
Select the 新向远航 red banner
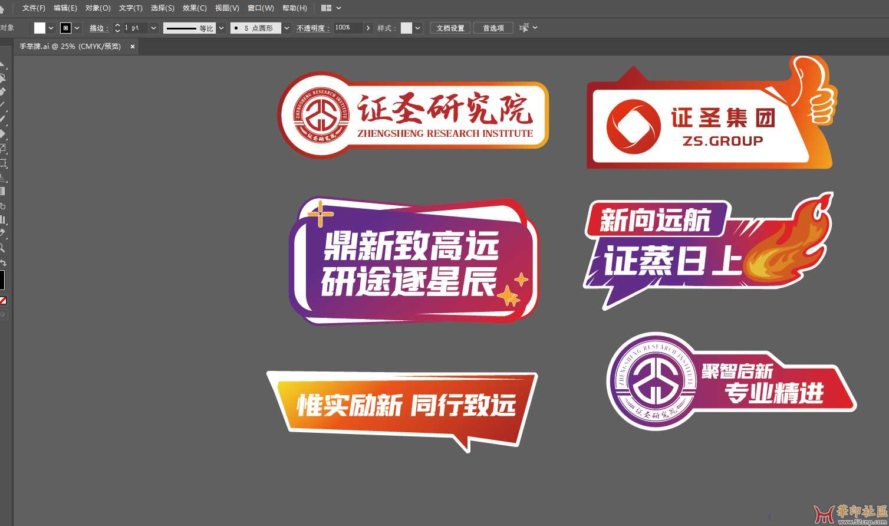pos(657,220)
